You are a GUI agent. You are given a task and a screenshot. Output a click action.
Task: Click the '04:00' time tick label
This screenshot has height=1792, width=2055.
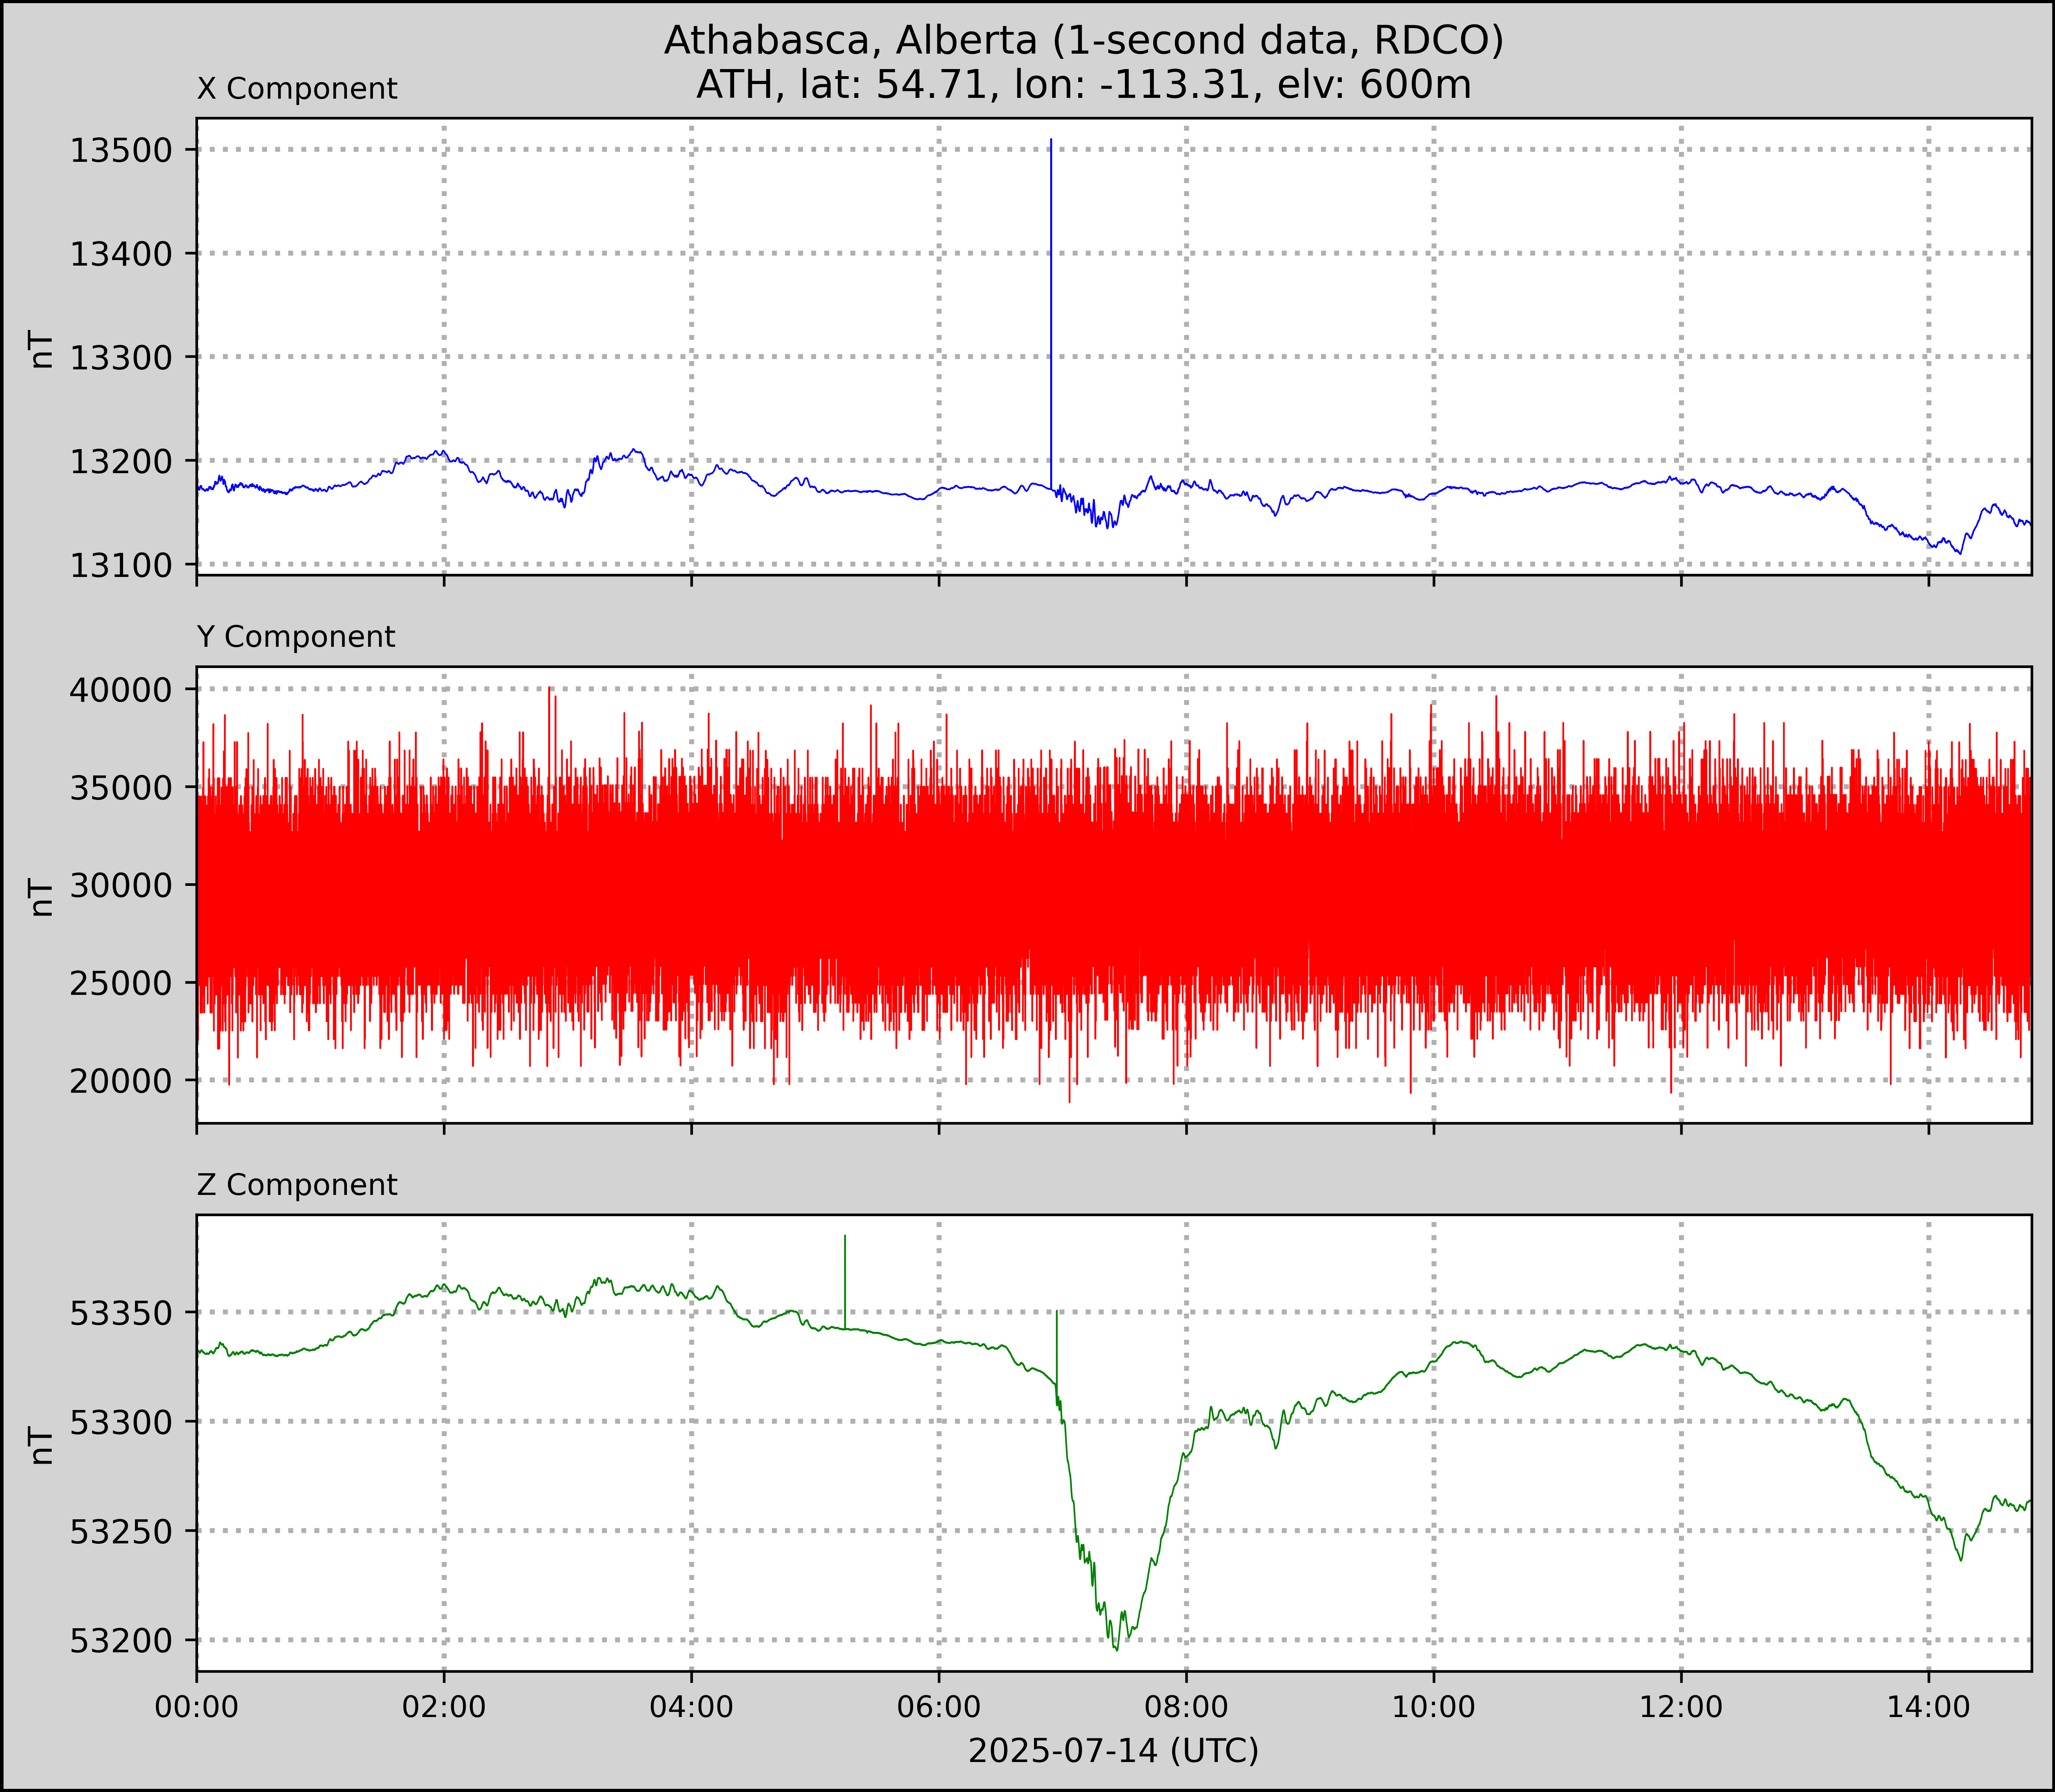click(x=691, y=1707)
